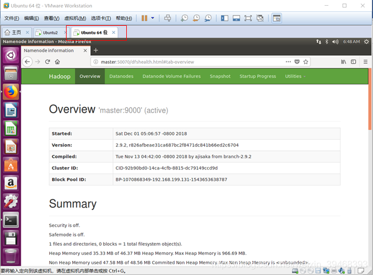Close the 主页 tab
The height and width of the screenshot is (275, 373).
pyautogui.click(x=28, y=32)
